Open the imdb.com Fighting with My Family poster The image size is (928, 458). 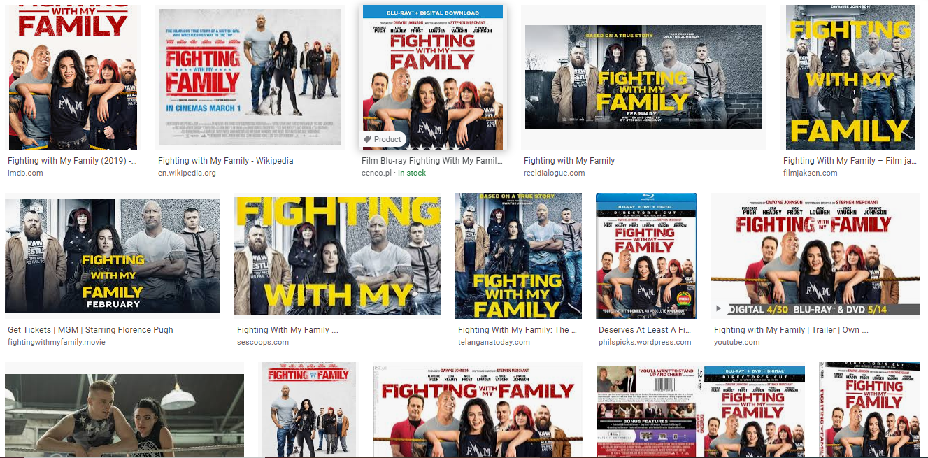coord(73,78)
